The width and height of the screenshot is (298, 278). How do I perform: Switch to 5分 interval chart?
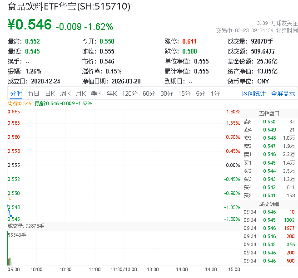point(200,93)
